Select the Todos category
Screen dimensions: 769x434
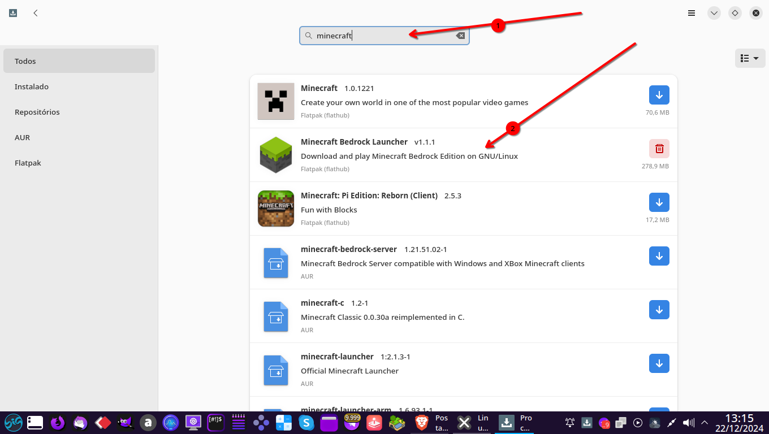tap(79, 61)
